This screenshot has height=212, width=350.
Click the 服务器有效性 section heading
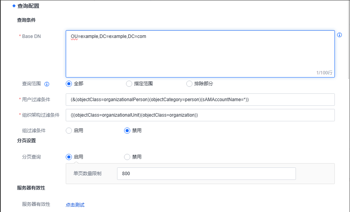(x=31, y=188)
